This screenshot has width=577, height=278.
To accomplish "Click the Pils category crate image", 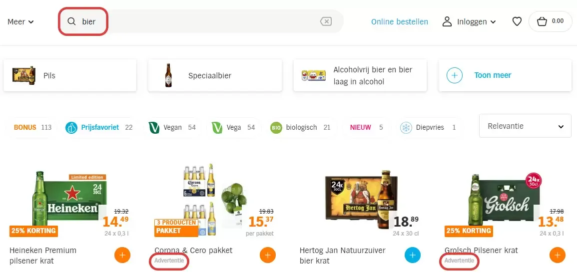I will coord(23,75).
